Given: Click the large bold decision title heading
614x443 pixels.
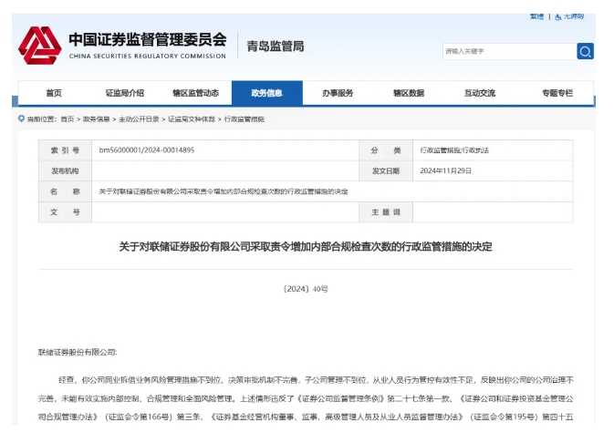Looking at the screenshot, I should 306,246.
